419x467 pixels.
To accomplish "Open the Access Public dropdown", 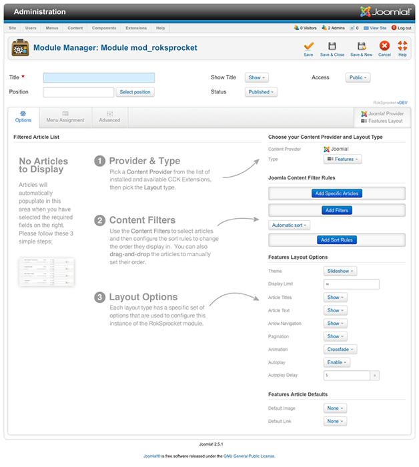I will (358, 77).
